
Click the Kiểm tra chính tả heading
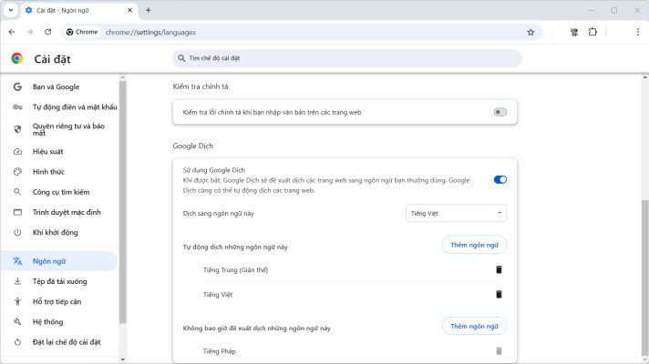201,86
